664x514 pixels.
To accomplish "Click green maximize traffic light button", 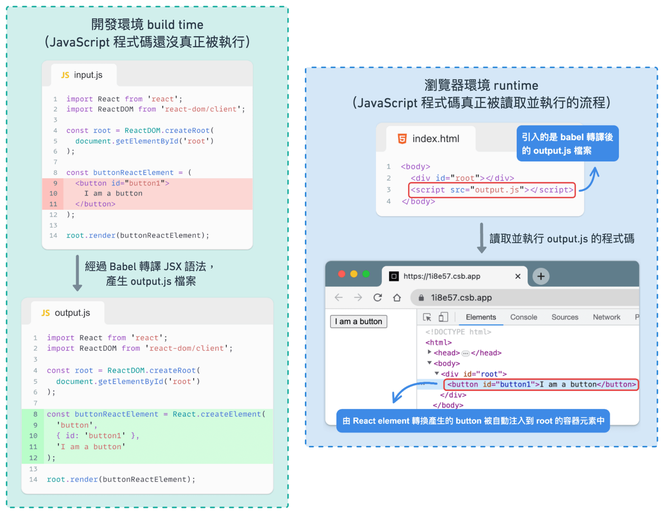I will (366, 274).
